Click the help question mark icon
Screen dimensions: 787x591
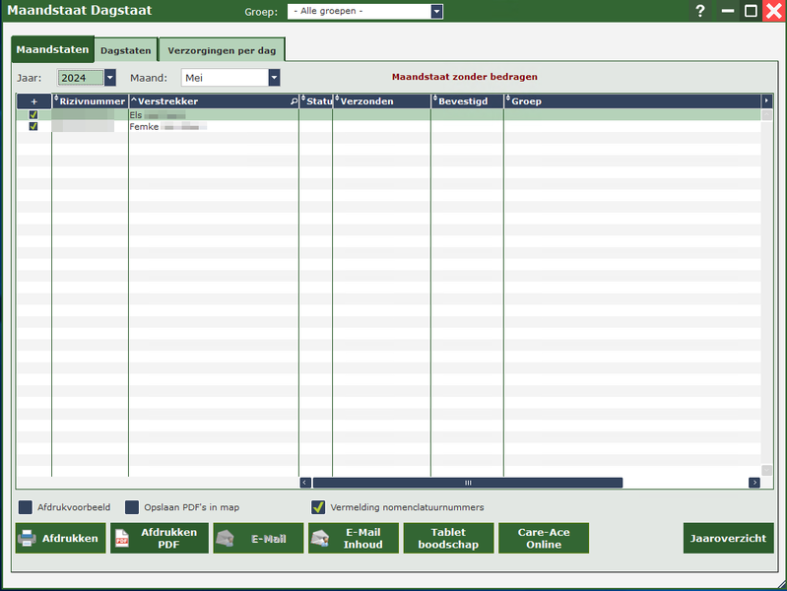[700, 11]
